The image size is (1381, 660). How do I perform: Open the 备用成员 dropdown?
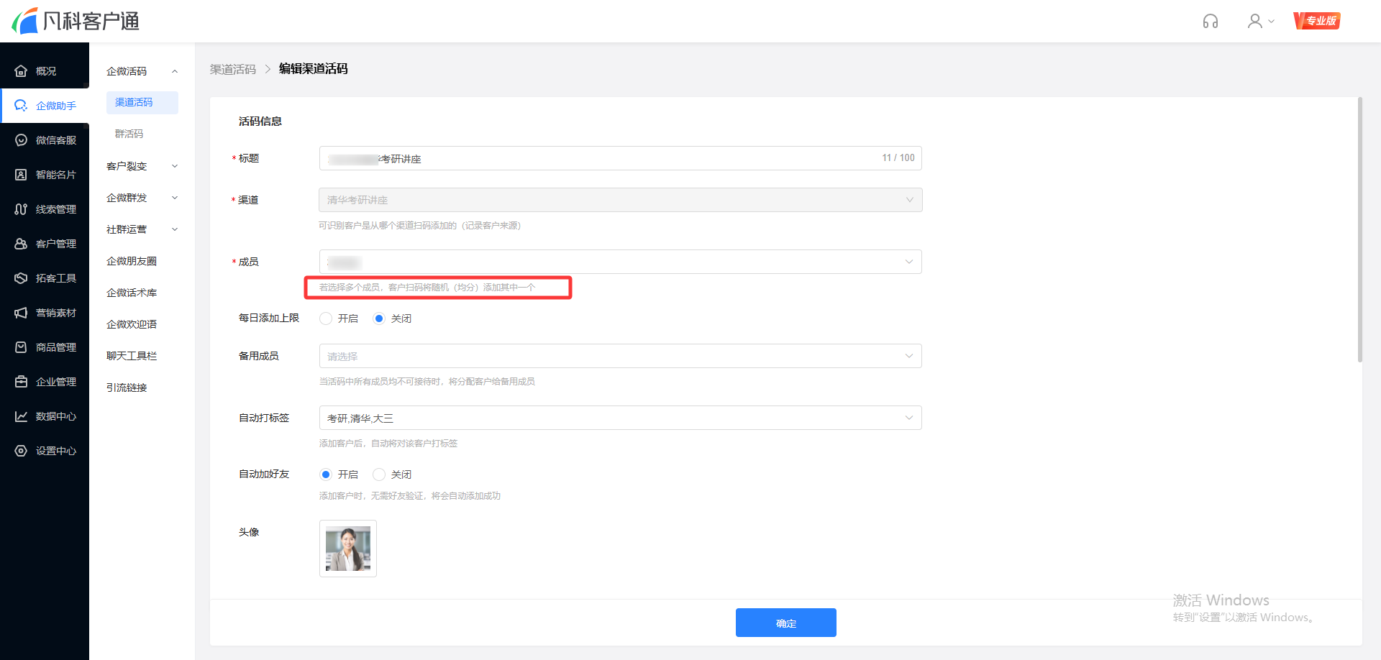(620, 356)
